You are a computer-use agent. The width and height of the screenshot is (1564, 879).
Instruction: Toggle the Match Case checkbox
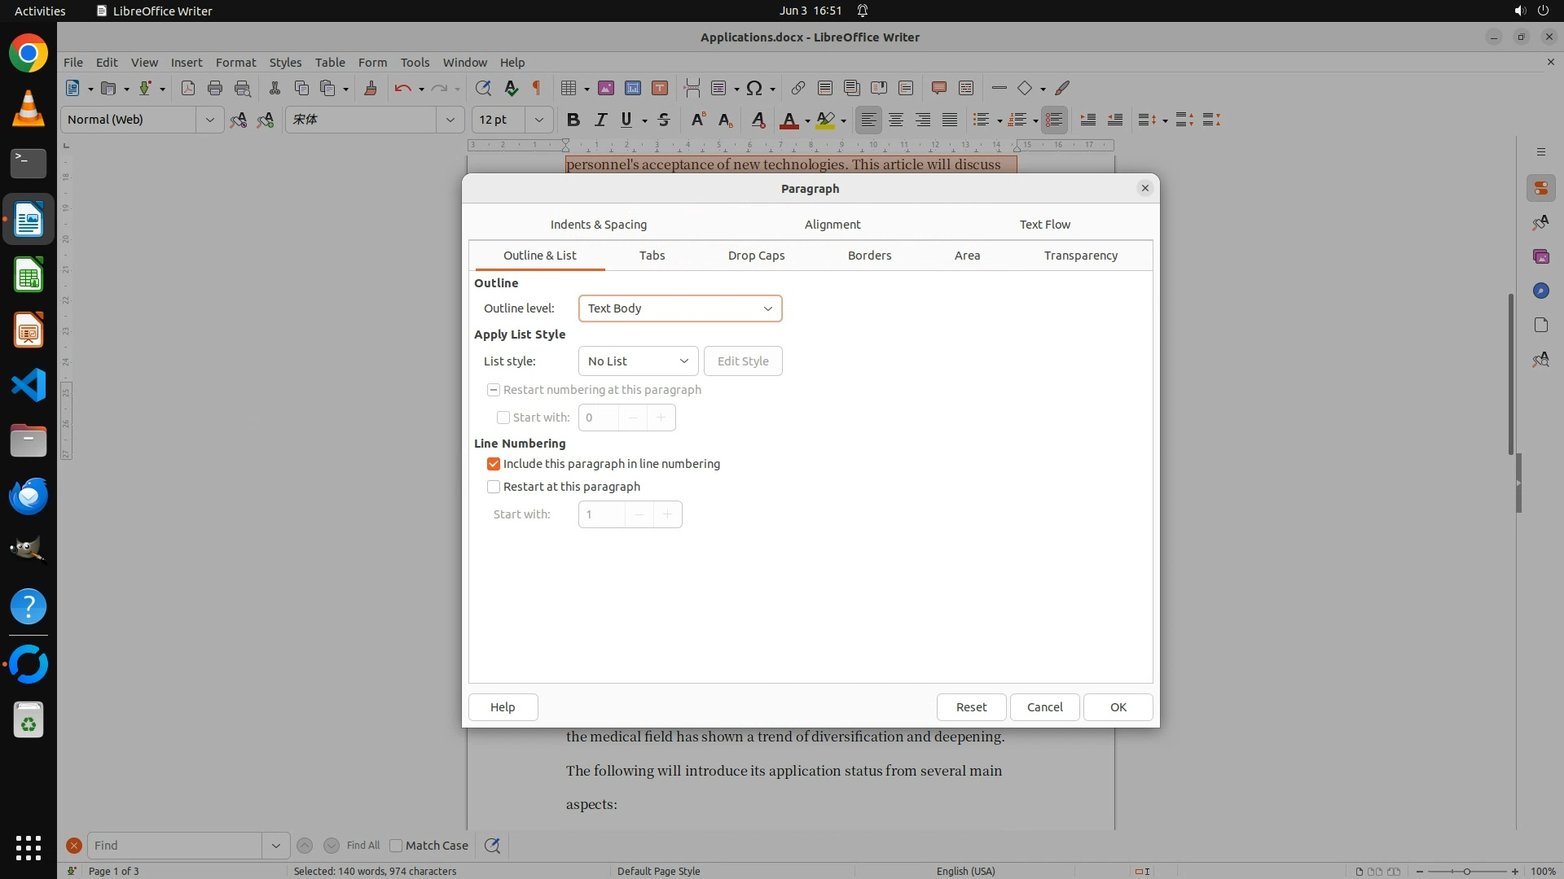pyautogui.click(x=397, y=846)
